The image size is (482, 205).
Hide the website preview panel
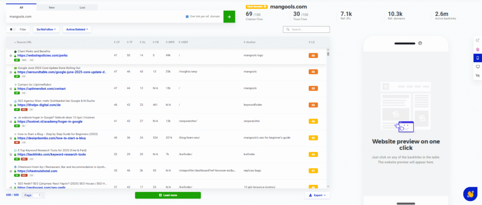click(x=477, y=75)
